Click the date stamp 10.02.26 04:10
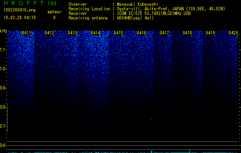Screen dimensions: 241x153 click(x=20, y=18)
